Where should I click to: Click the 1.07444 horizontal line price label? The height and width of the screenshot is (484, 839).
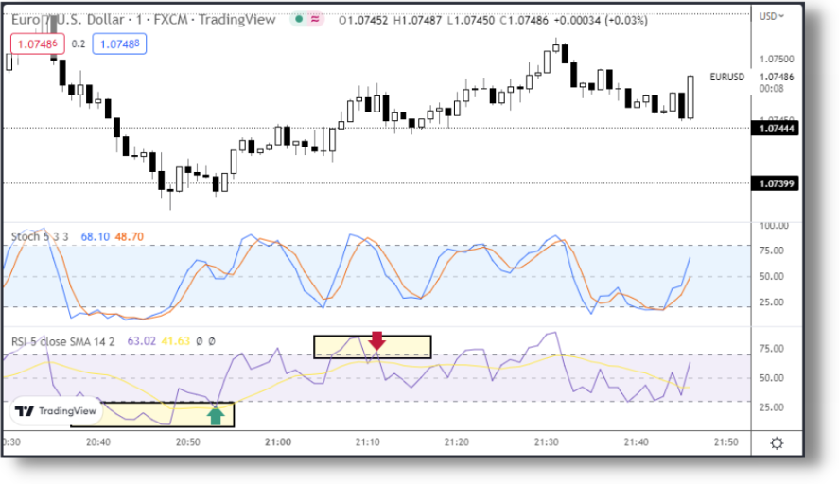pos(776,129)
